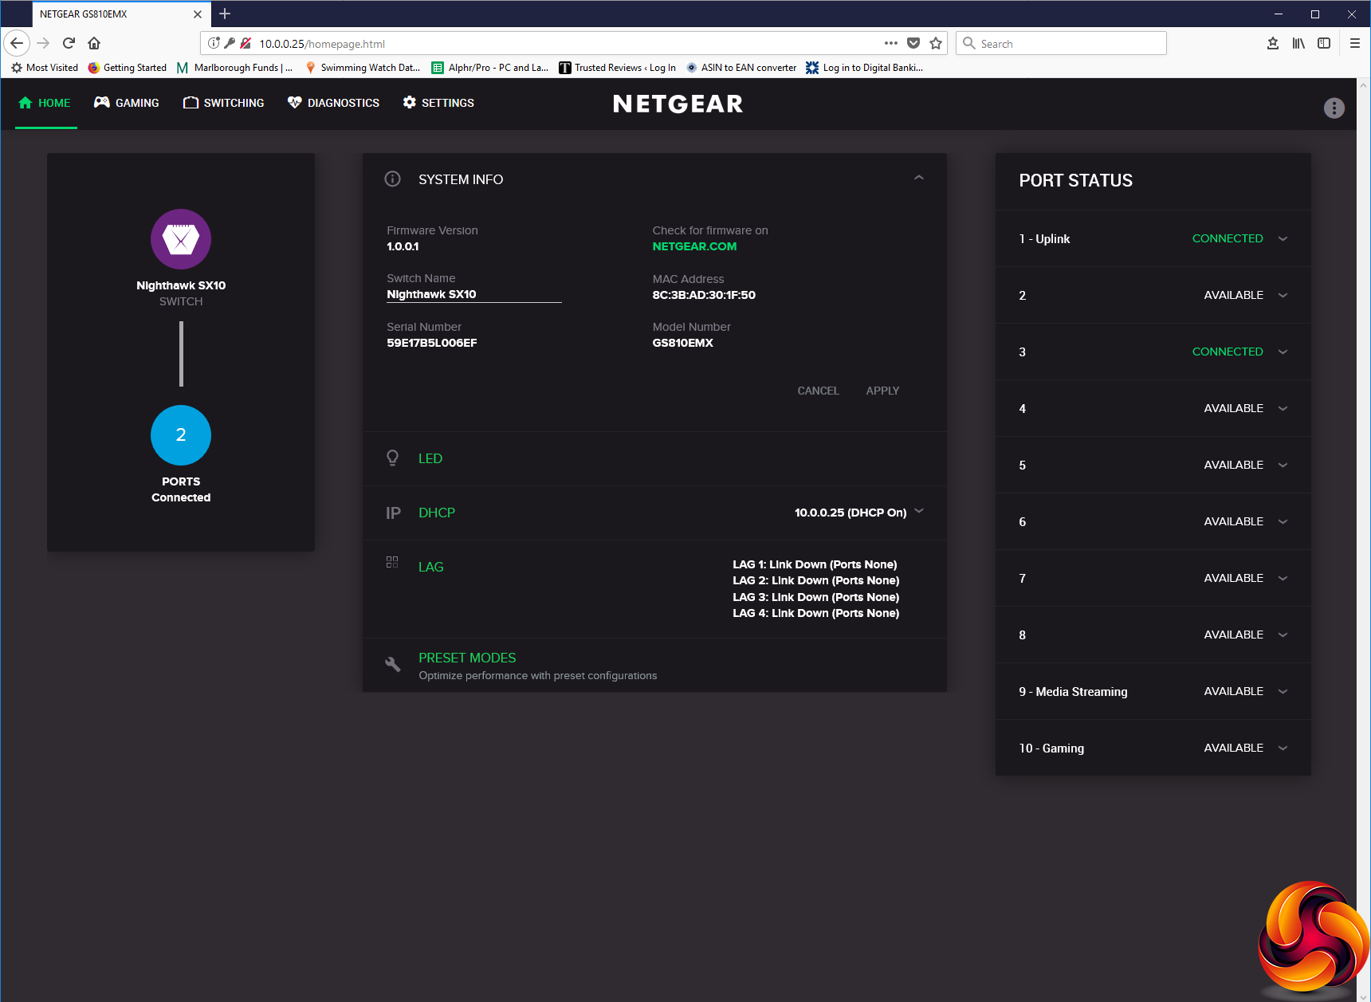Follow the NETGEAR.COM firmware link
1371x1002 pixels.
694,246
